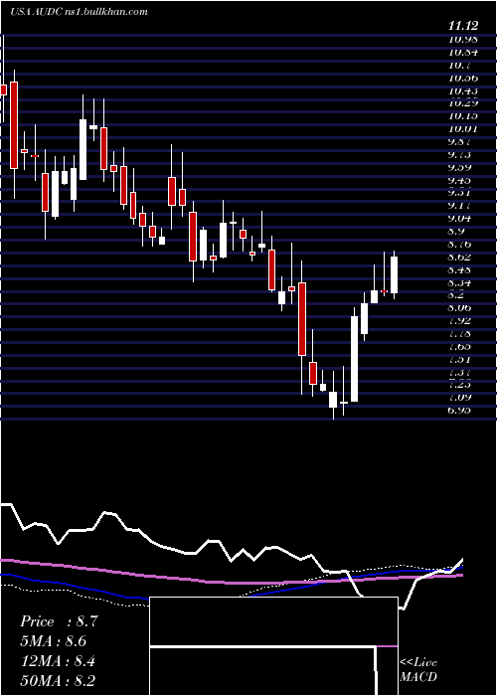
Task: Click the '5MA : 8.6' readout
Action: [54, 641]
